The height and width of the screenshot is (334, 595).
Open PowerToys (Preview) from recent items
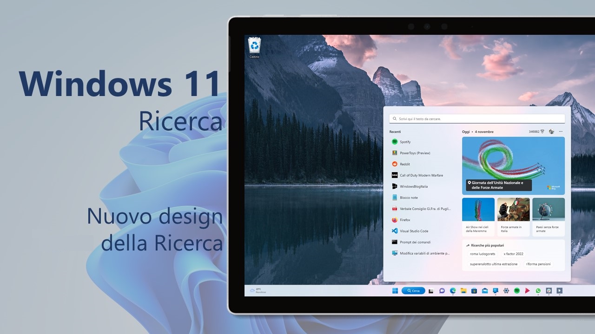click(x=420, y=153)
